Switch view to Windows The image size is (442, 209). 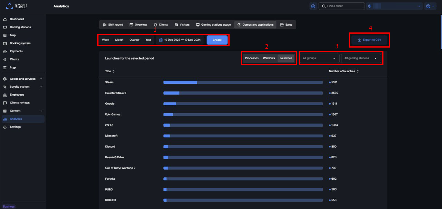(x=269, y=58)
